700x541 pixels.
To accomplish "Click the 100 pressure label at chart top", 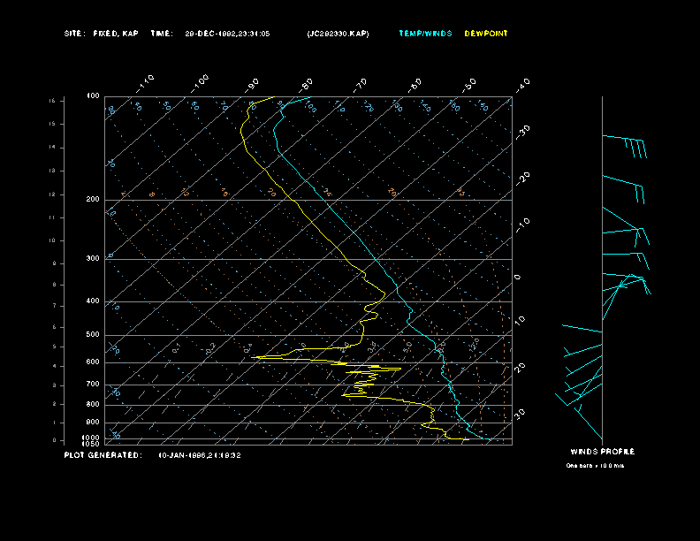I will (93, 95).
